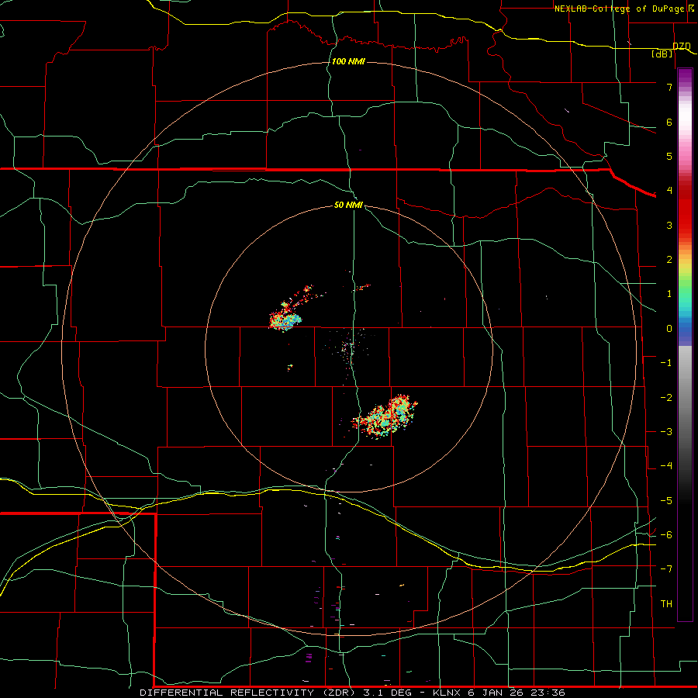
Task: Click the 100 NMI range ring label
Action: (348, 61)
